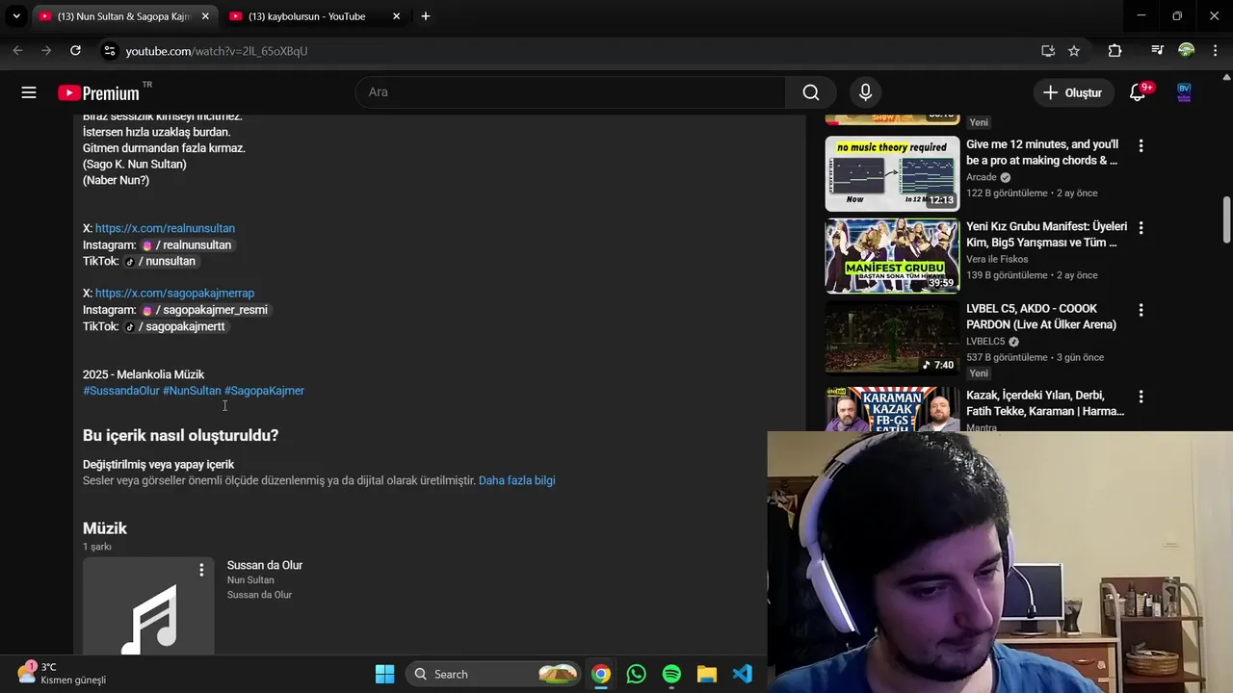Visit the Vera ile Fiskos channel name
Viewport: 1233px width, 693px height.
(997, 259)
